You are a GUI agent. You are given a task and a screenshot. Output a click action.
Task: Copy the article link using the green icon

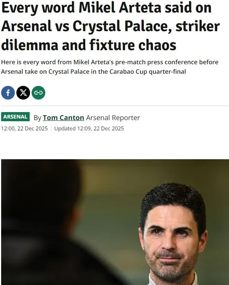(38, 93)
